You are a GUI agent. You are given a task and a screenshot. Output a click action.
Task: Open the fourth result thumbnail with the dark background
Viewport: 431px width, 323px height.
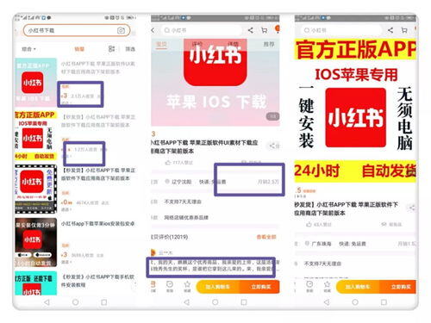[36, 242]
